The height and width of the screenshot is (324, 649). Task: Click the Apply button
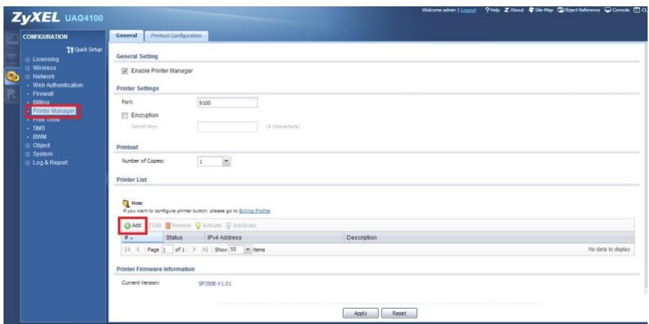click(360, 313)
